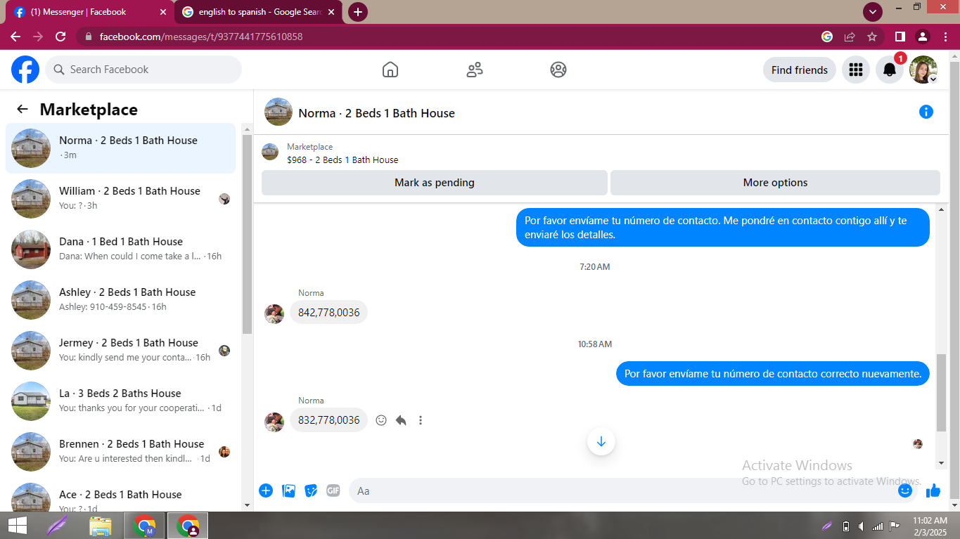Select the 842,778,0036 message bubble
960x539 pixels.
[x=328, y=312]
